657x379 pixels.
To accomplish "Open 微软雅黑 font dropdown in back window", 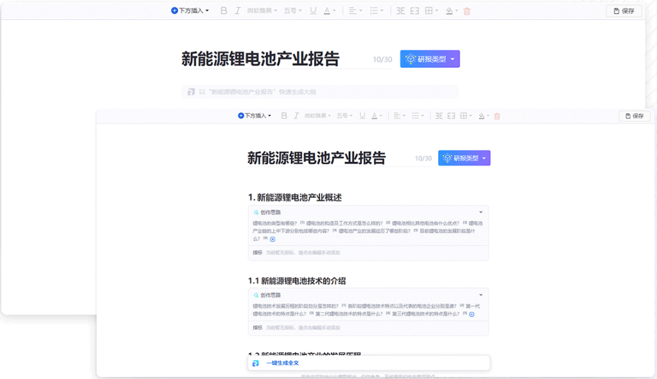I will pyautogui.click(x=262, y=11).
